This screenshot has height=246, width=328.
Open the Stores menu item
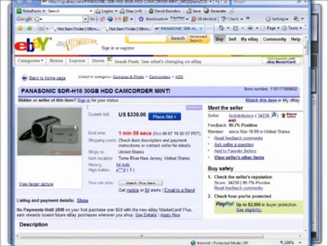click(x=98, y=61)
